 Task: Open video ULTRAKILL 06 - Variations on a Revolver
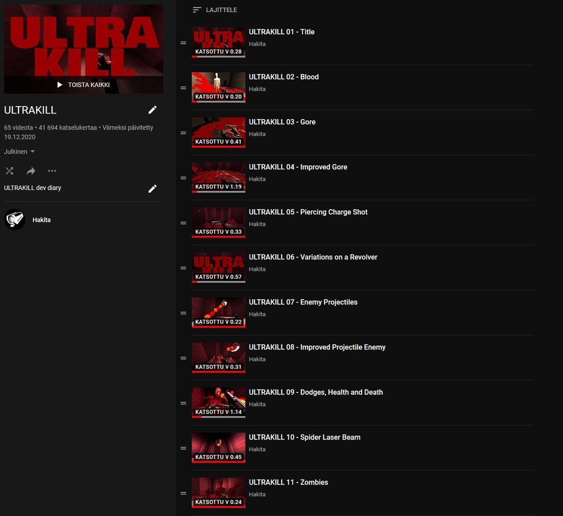point(313,257)
